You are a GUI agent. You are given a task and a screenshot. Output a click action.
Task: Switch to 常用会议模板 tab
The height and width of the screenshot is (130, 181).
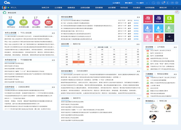pyautogui.click(x=163, y=74)
